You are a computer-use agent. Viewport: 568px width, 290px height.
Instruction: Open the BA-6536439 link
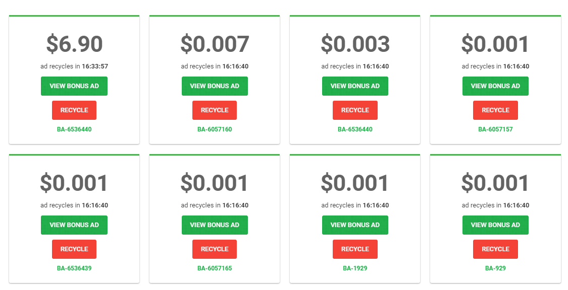click(x=74, y=268)
